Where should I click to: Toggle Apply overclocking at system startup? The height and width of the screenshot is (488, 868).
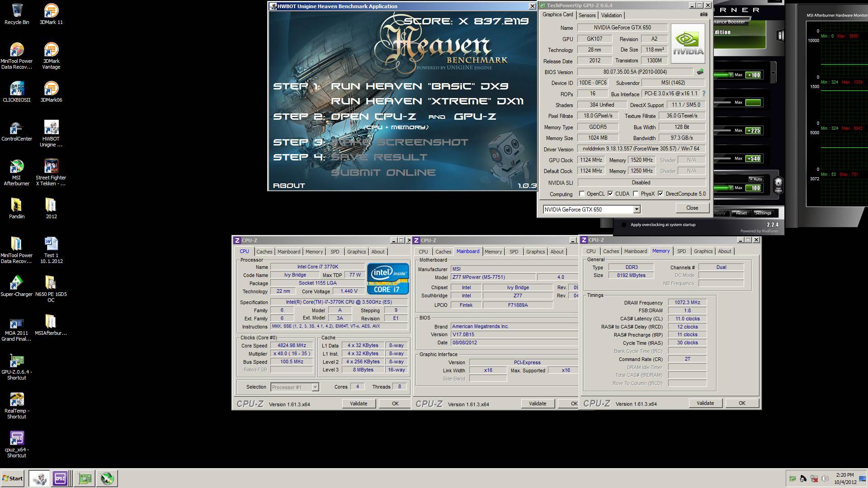(624, 225)
